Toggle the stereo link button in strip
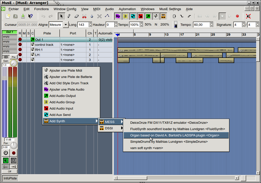The width and height of the screenshot is (261, 183). 6,57
